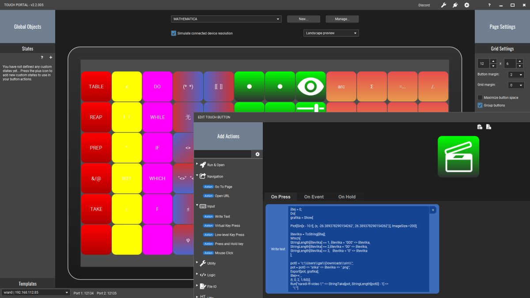530x298 pixels.
Task: Open the Grid margin dropdown
Action: [515, 85]
